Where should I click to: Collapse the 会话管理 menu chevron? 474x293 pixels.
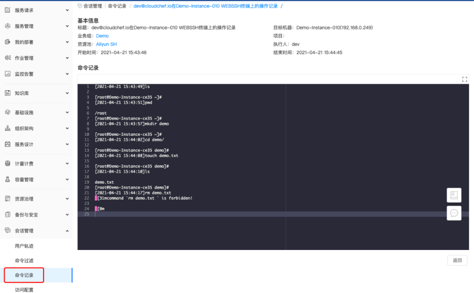coord(67,231)
